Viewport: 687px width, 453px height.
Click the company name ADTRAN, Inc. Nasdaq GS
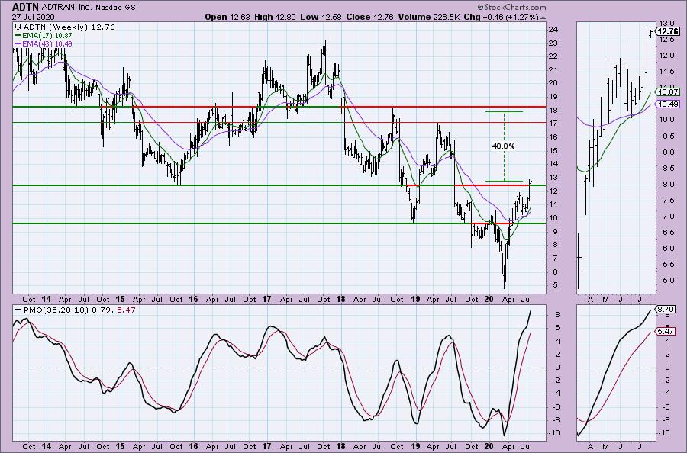(89, 8)
